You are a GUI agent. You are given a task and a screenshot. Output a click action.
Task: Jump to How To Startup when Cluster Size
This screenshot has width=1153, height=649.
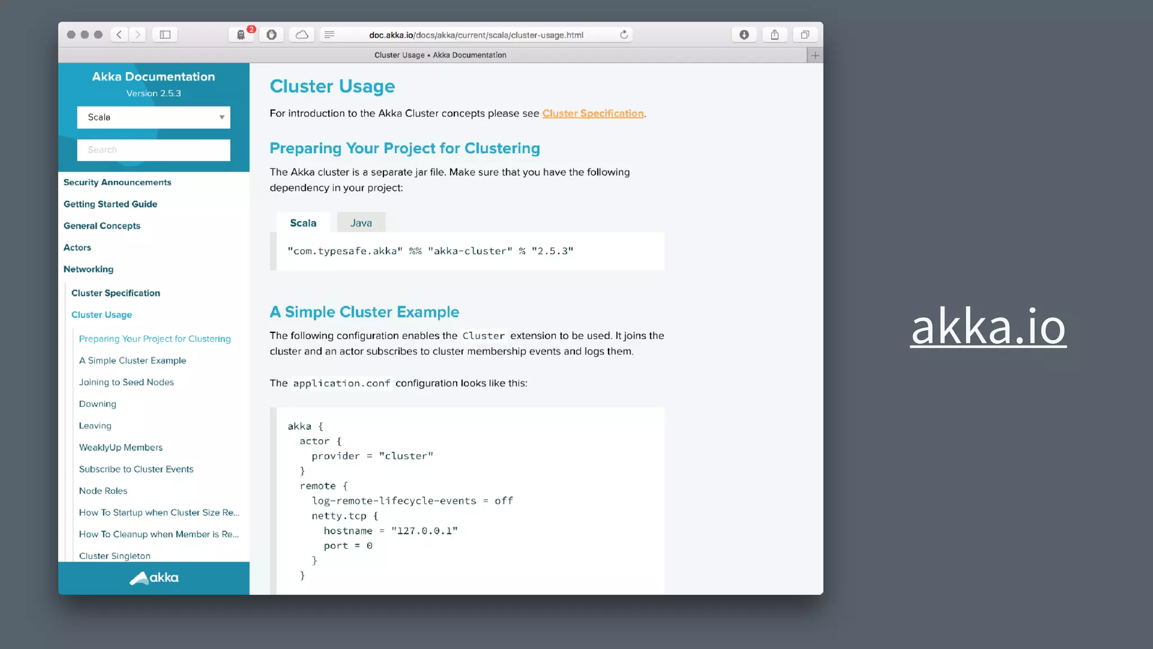(x=159, y=513)
